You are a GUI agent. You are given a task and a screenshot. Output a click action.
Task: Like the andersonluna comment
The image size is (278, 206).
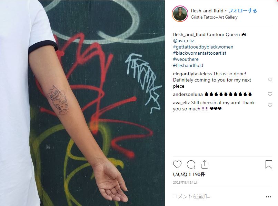tap(270, 94)
